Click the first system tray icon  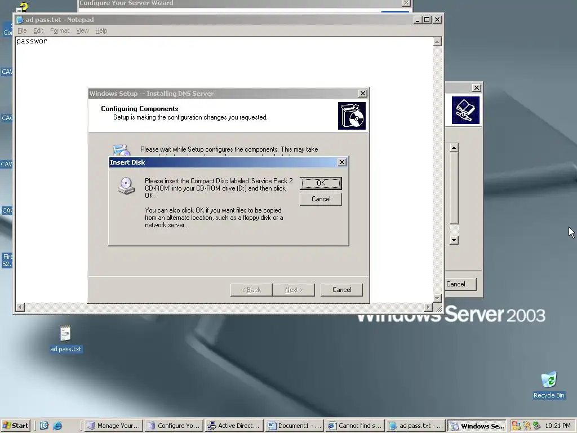coord(516,426)
